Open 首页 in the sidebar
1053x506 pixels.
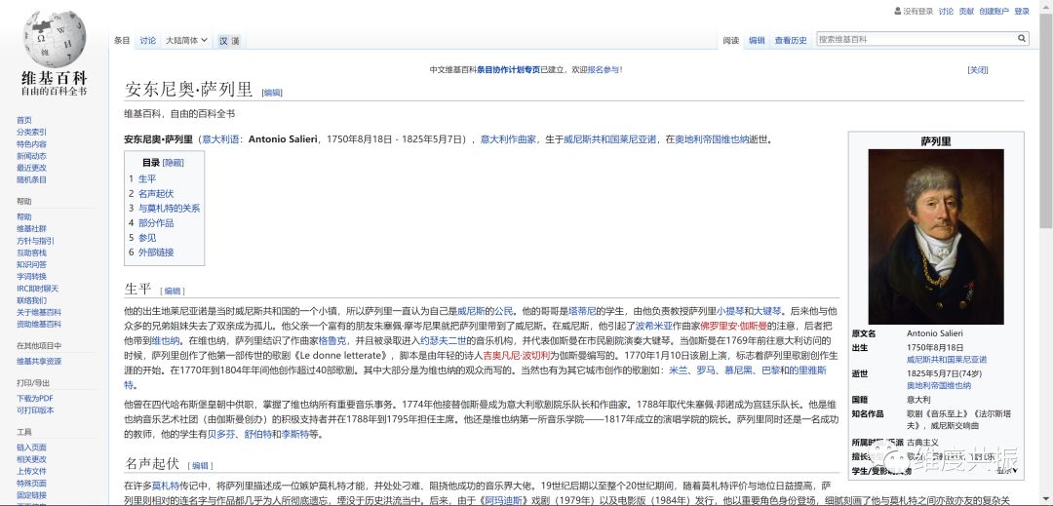coord(24,120)
